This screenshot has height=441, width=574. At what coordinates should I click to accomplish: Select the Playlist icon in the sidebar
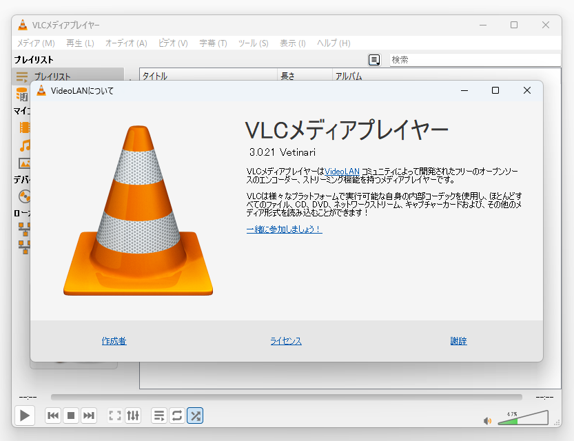click(x=24, y=76)
